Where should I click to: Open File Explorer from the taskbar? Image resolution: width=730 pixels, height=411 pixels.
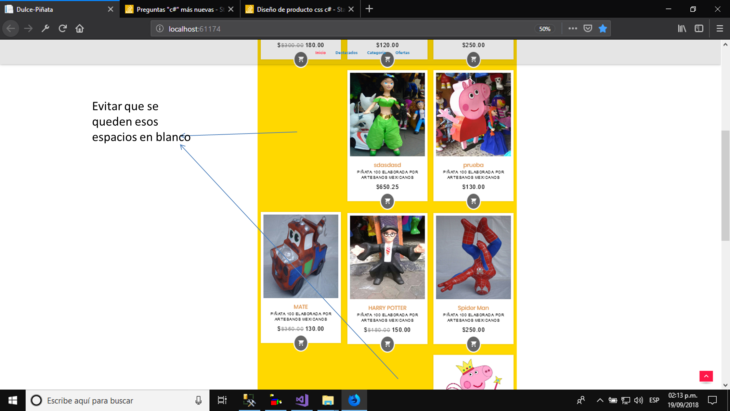point(328,400)
